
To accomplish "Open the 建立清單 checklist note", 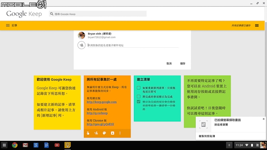I will point(157,99).
